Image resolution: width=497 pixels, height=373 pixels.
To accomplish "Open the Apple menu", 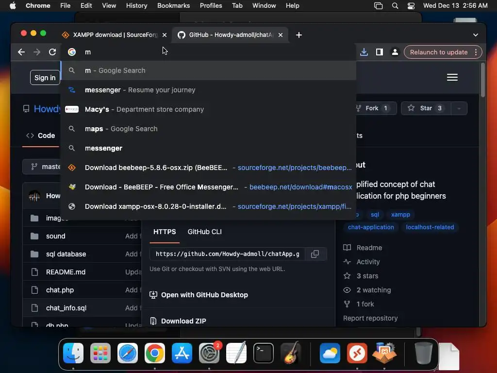I will [13, 6].
